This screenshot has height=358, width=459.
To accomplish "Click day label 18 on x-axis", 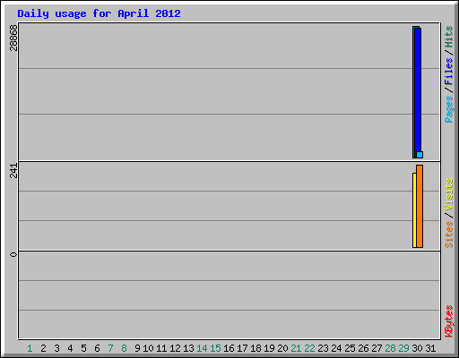I will click(x=255, y=348).
